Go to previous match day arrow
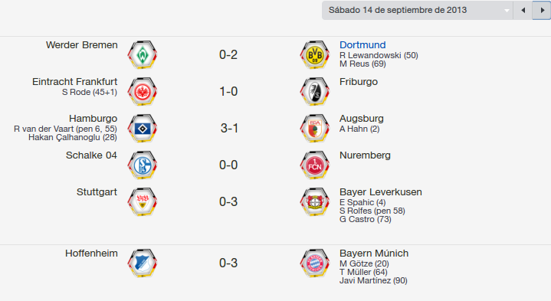 (523, 10)
